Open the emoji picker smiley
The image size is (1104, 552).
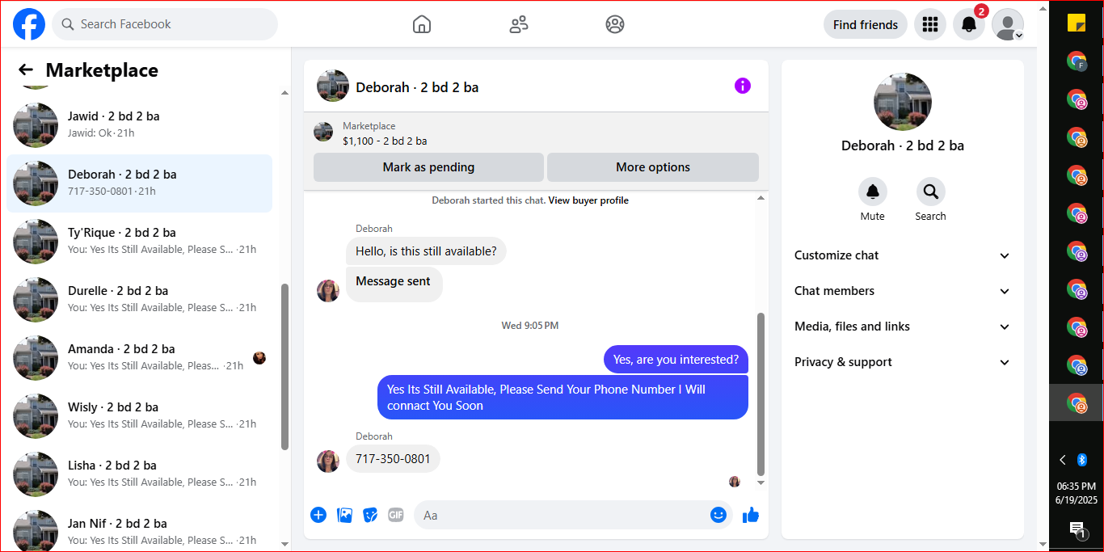pyautogui.click(x=718, y=515)
